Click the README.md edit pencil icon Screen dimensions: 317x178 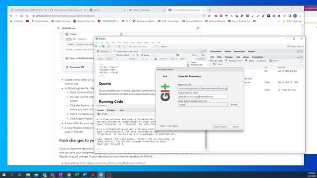pyautogui.click(x=198, y=28)
